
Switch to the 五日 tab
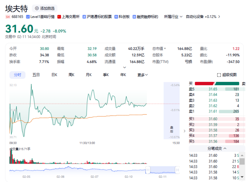pos(36,75)
